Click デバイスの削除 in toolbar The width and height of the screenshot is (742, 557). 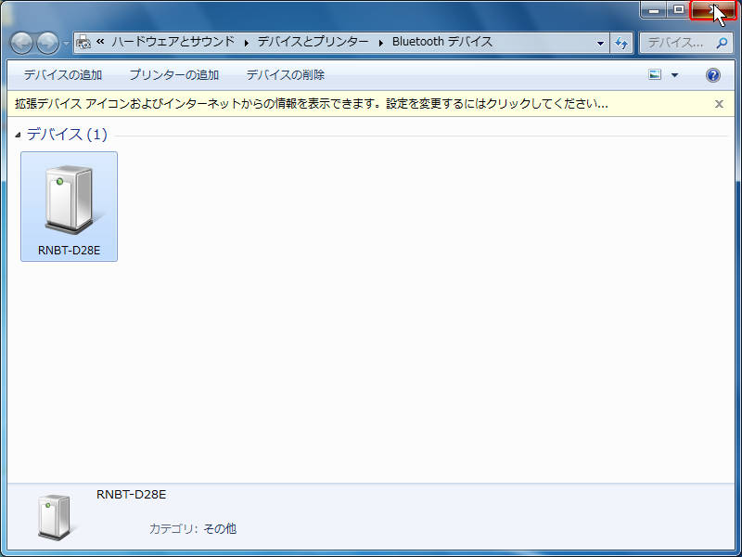[x=286, y=75]
